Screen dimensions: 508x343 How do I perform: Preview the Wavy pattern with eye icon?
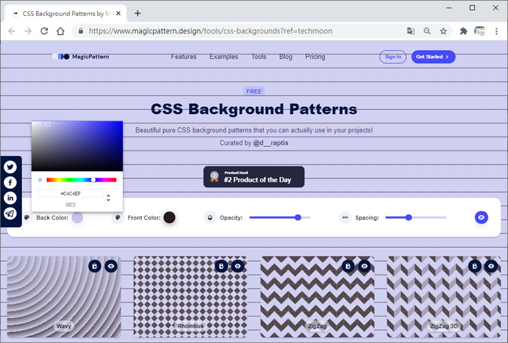coord(111,266)
